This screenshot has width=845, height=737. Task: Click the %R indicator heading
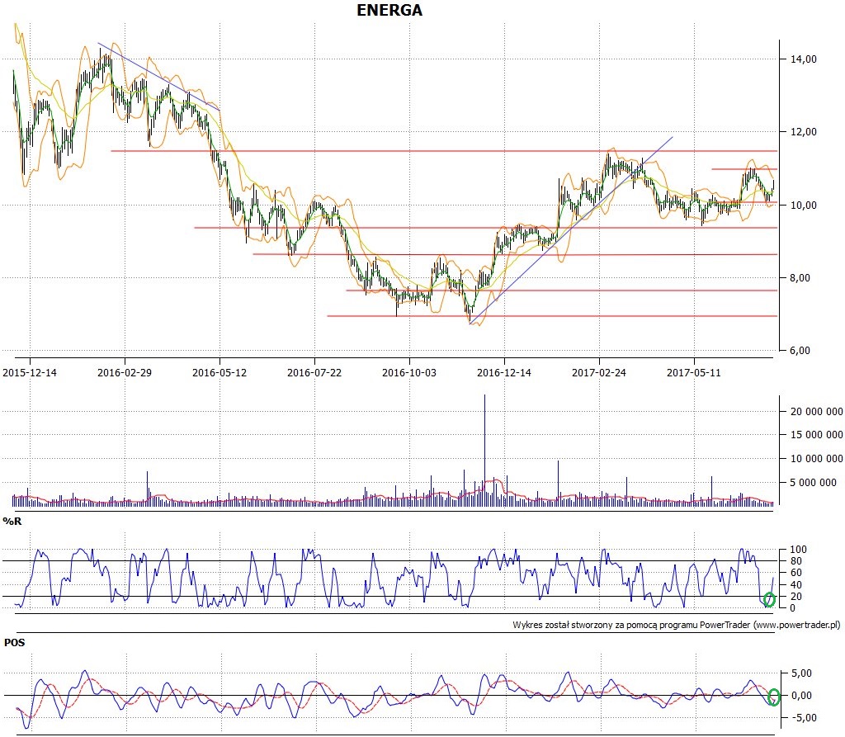click(x=12, y=522)
